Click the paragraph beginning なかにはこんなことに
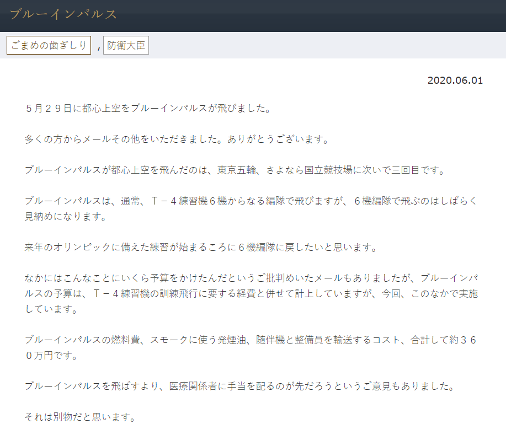 [x=251, y=278]
